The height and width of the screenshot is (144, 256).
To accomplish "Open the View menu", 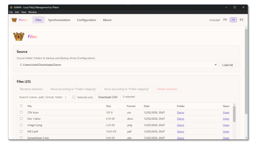I will [x=24, y=12].
